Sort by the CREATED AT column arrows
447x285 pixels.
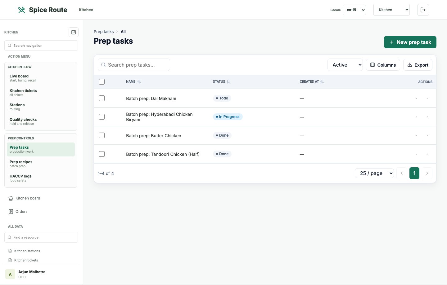tap(322, 82)
